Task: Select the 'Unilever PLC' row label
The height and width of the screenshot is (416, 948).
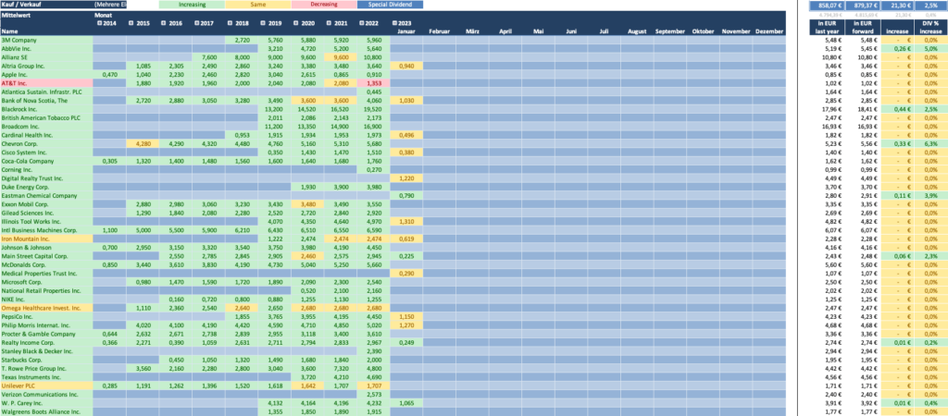Action: coord(46,385)
